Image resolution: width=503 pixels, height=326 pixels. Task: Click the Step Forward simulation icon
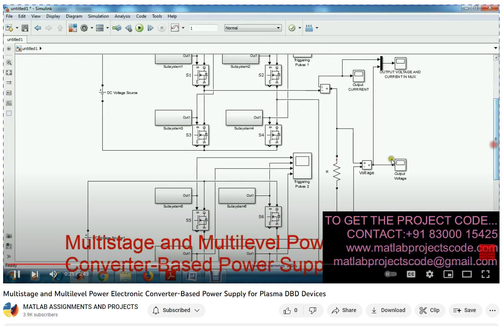150,28
